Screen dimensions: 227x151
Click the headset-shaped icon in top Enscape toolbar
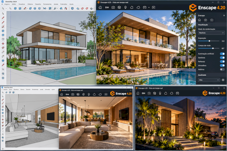pyautogui.click(x=144, y=7)
